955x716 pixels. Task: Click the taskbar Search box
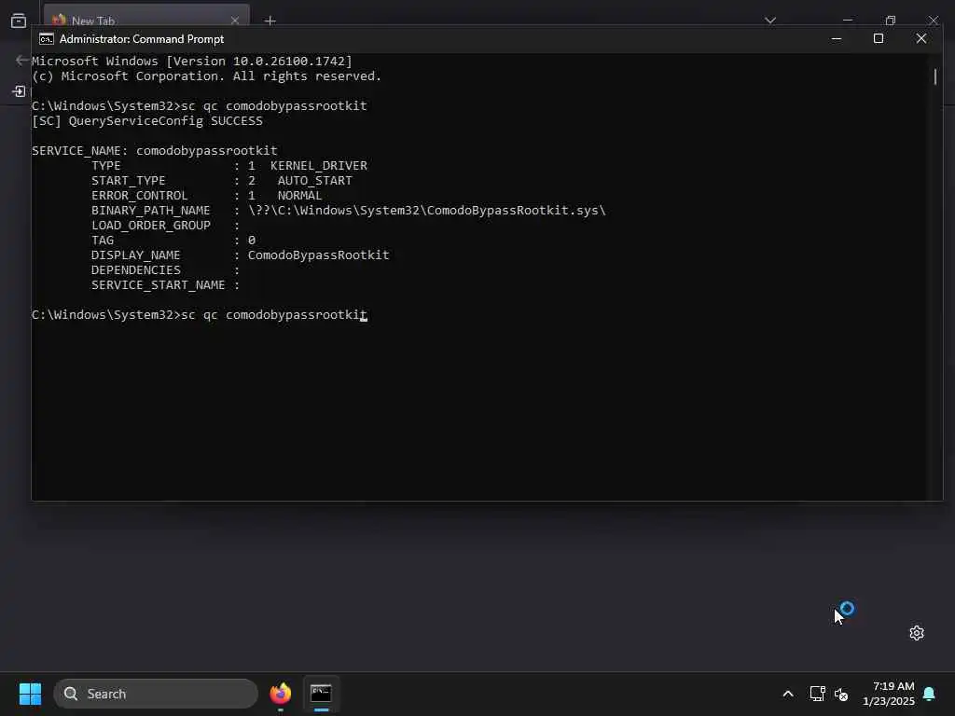point(156,694)
